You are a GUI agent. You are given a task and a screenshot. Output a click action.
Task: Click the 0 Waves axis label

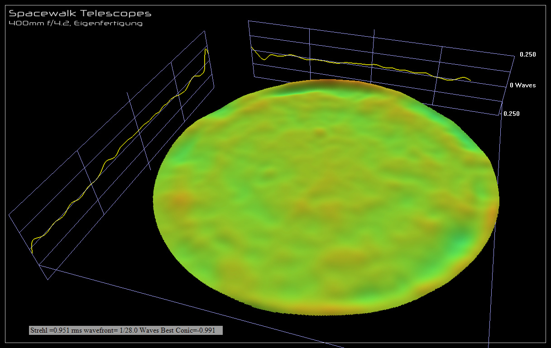[x=522, y=85]
